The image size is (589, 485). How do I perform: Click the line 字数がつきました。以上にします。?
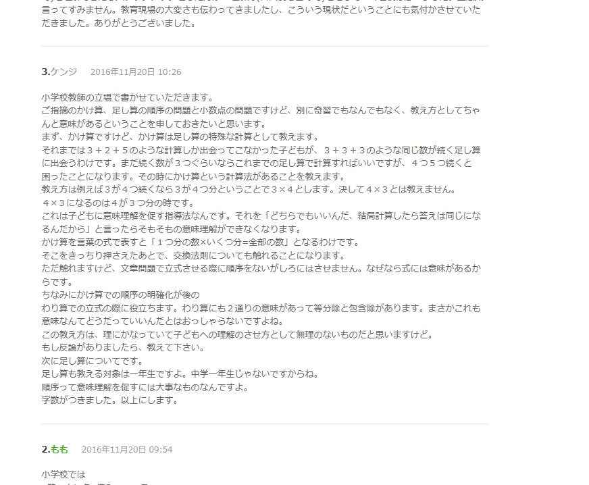tap(111, 400)
